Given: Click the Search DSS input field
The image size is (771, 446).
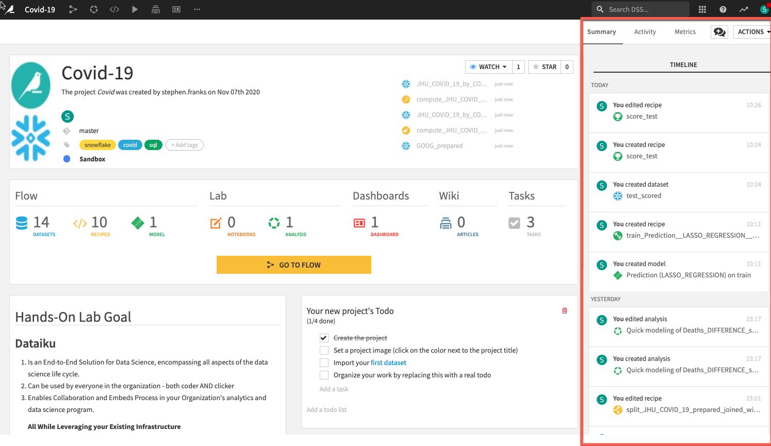Looking at the screenshot, I should point(645,9).
